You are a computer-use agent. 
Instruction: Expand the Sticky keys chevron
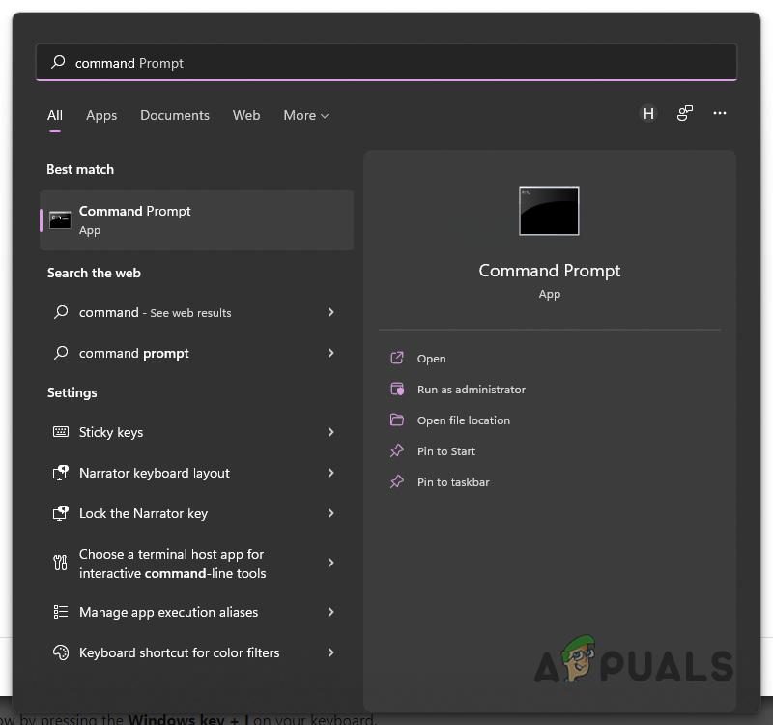coord(330,432)
